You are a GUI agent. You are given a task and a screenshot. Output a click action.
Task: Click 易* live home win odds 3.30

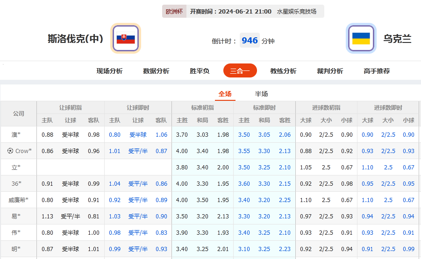tap(244, 217)
